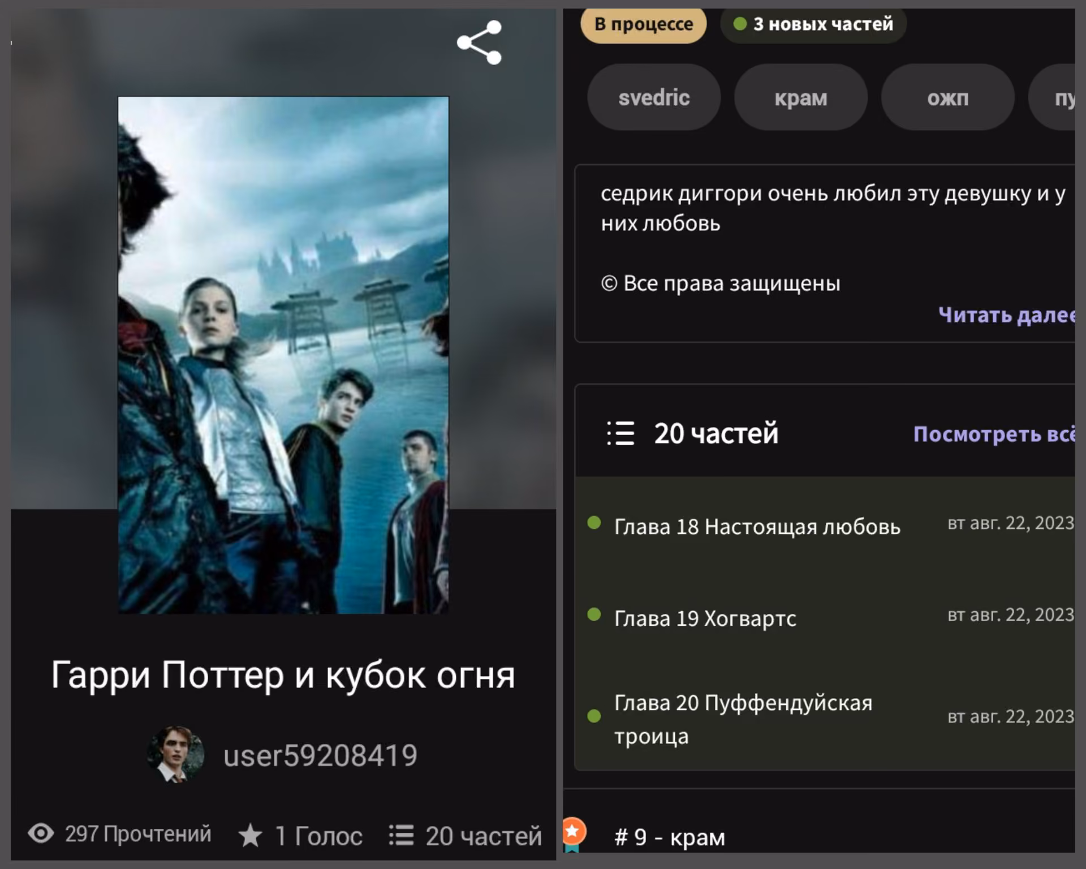Screen dimensions: 1086x869
Task: Tap the 20 частей heading above the chapter list
Action: click(x=716, y=433)
